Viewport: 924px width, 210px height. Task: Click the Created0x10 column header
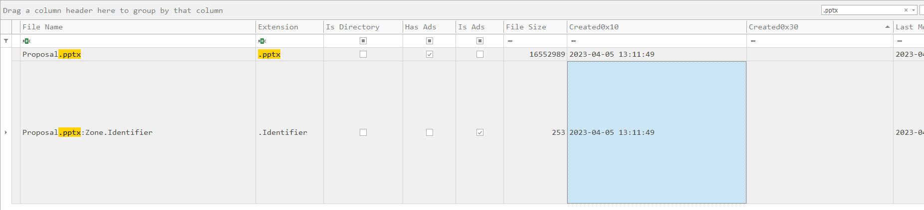pos(594,27)
